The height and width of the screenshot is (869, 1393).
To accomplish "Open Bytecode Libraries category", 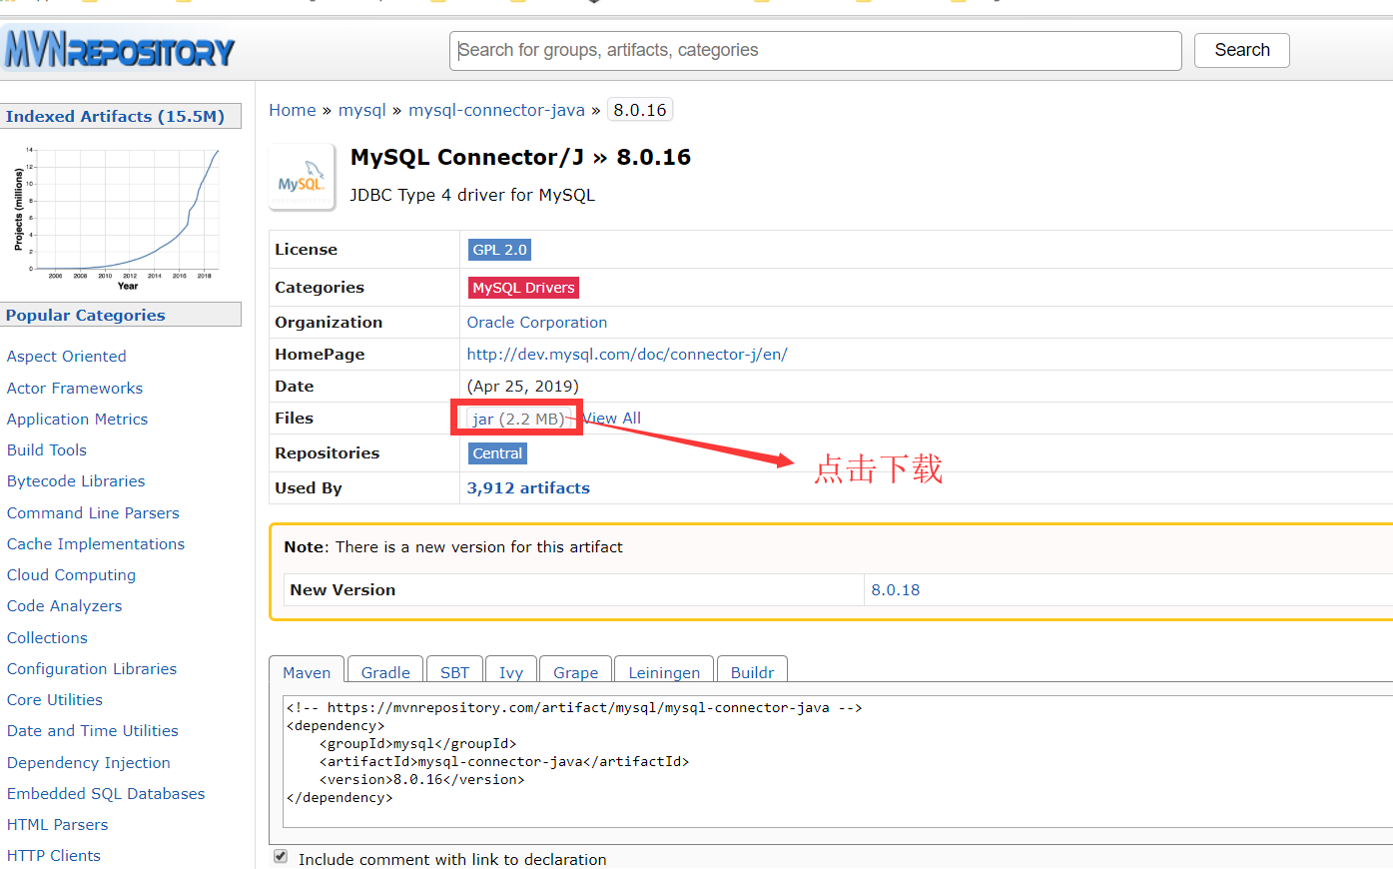I will (76, 481).
